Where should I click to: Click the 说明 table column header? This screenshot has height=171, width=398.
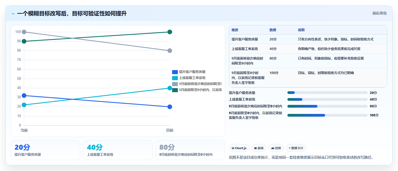tap(301, 30)
